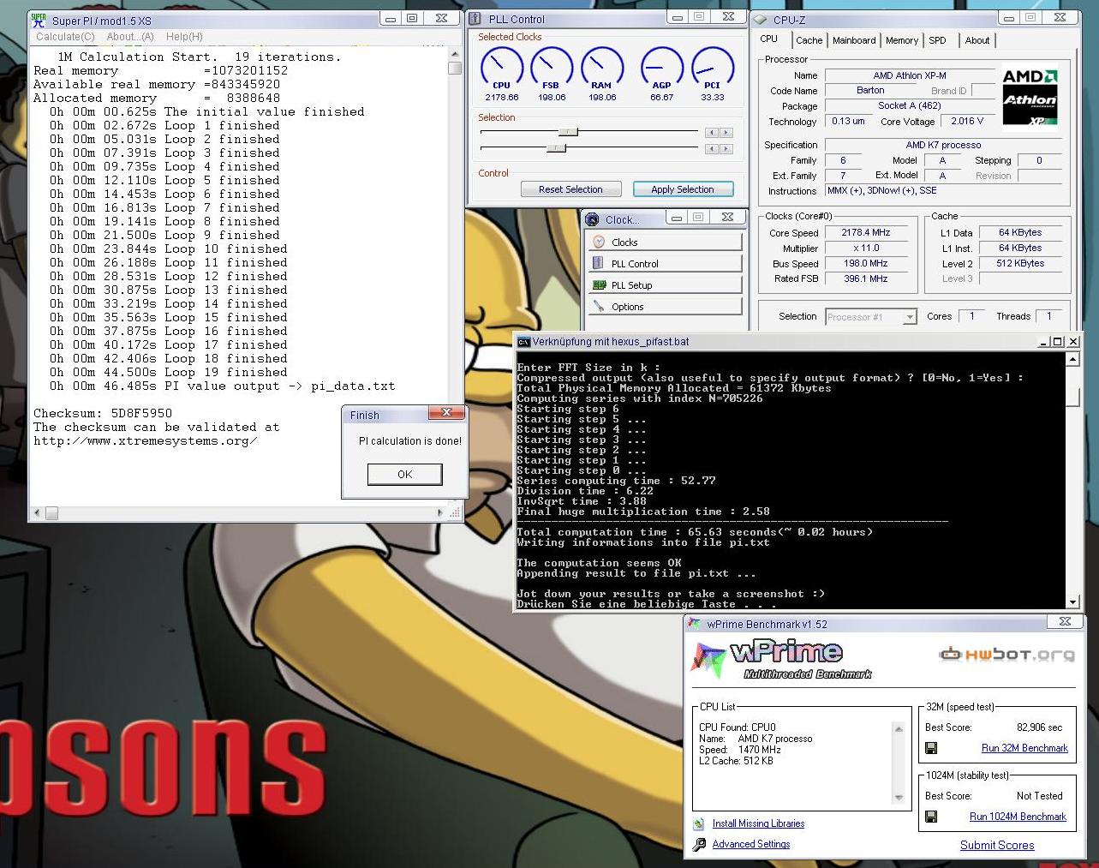The height and width of the screenshot is (868, 1099).
Task: Click the AGP clock gauge in PLL Control
Action: (x=661, y=66)
